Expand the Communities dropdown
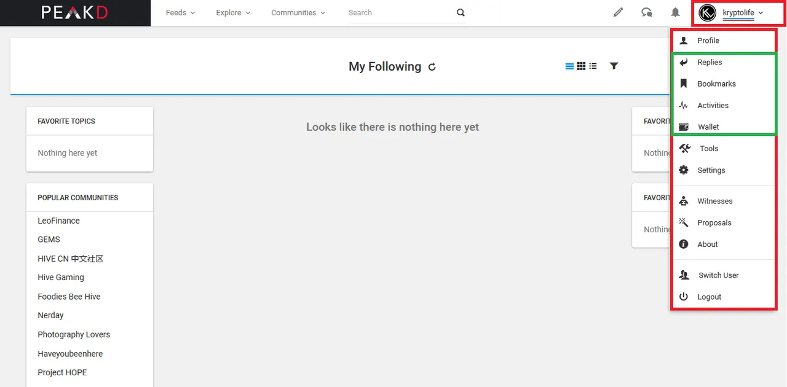 coord(298,13)
